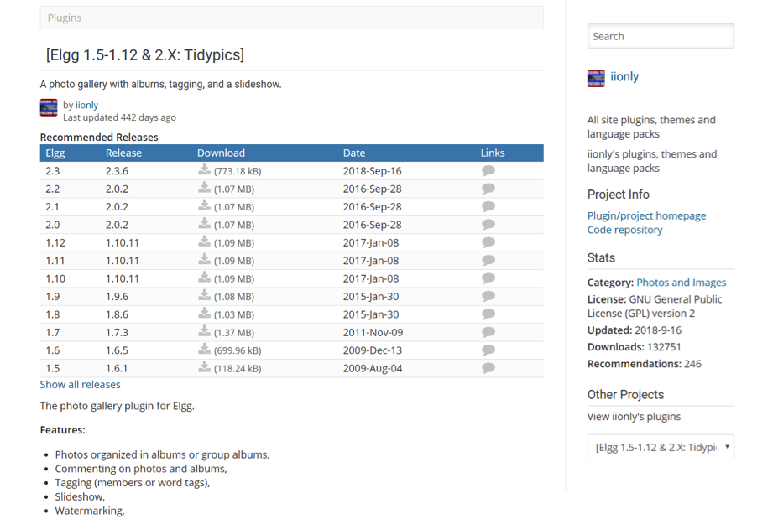Click the (773.18 kB) file size

tap(238, 171)
